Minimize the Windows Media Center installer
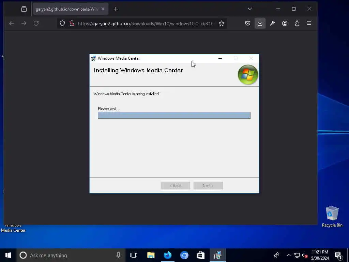This screenshot has height=262, width=349. pos(220,58)
